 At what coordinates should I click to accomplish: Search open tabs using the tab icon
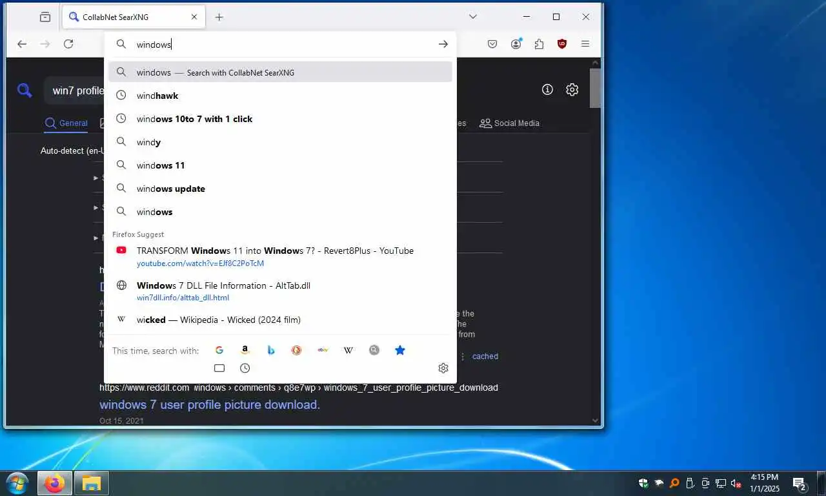219,368
